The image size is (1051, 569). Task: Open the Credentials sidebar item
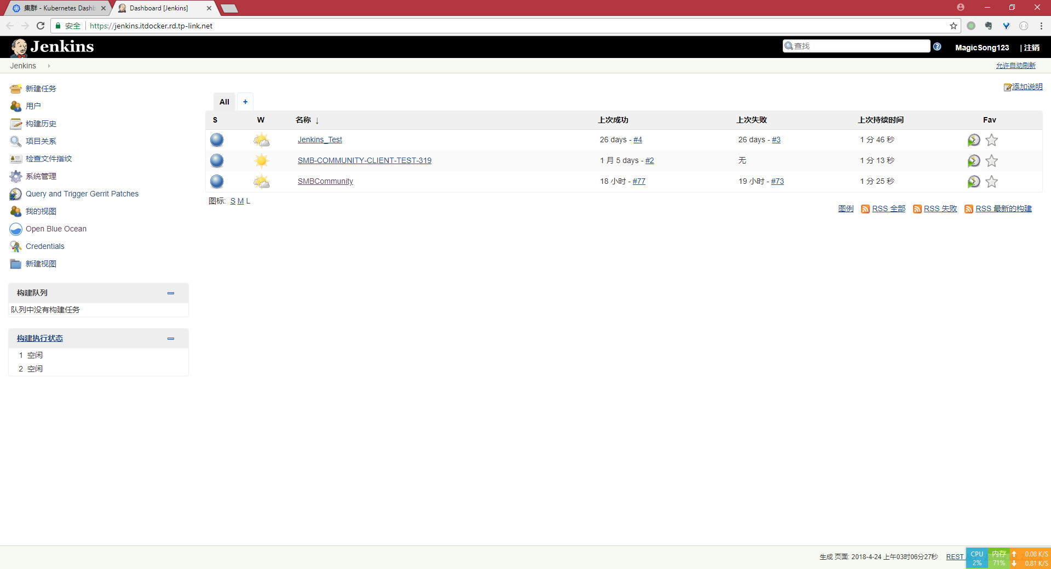tap(44, 246)
